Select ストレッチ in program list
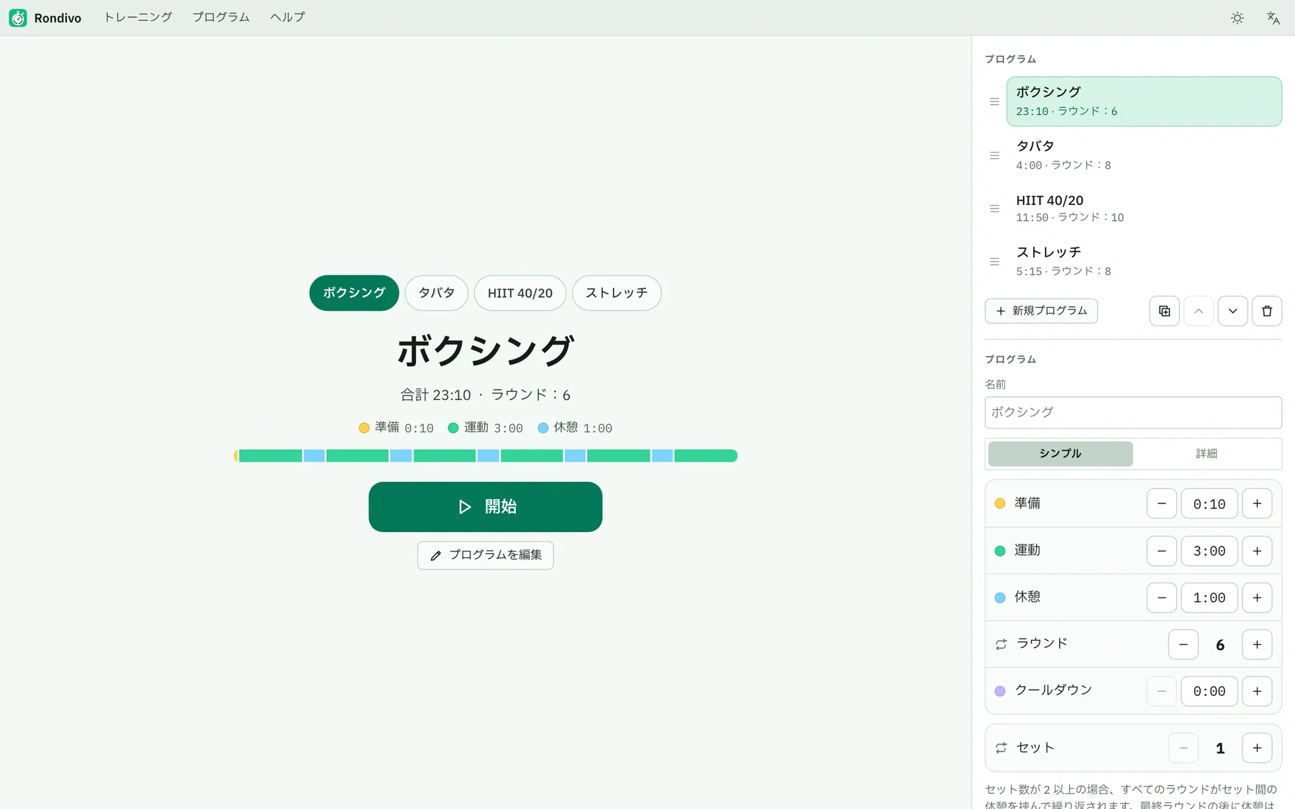1295x809 pixels. coord(1144,262)
